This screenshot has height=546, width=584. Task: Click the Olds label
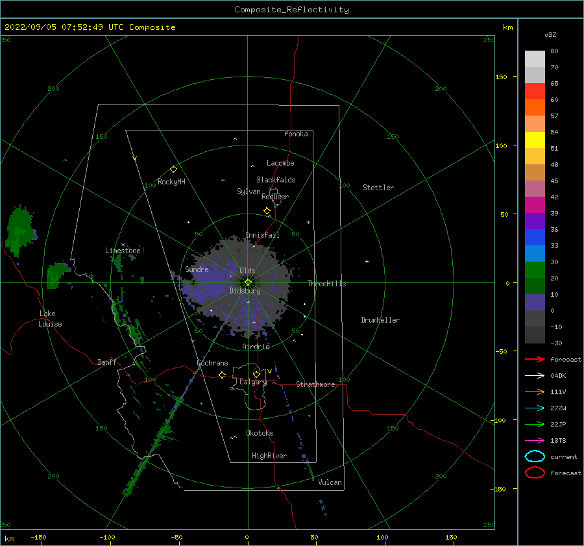247,271
